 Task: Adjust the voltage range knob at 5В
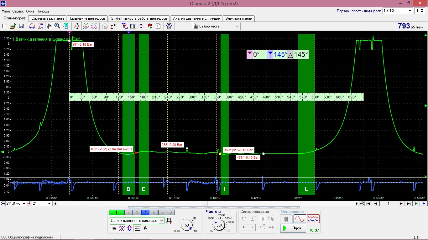point(187,225)
